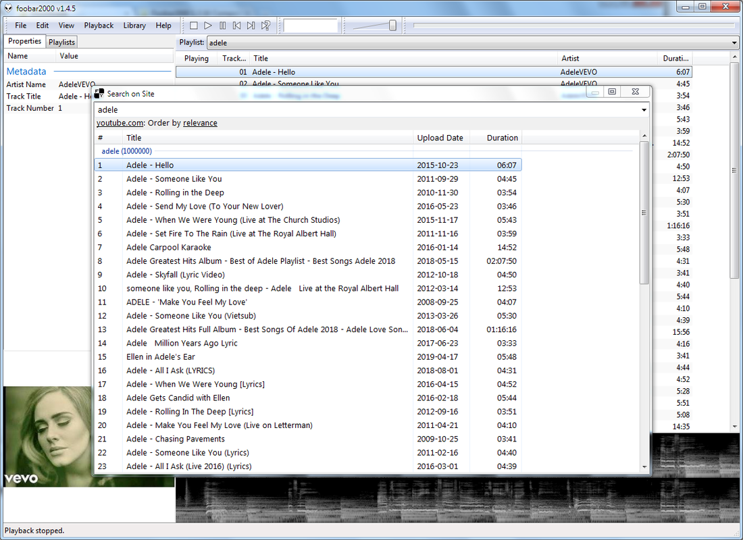Select result Adele - Send My Love (To Your New Lover)
The image size is (743, 540).
308,207
